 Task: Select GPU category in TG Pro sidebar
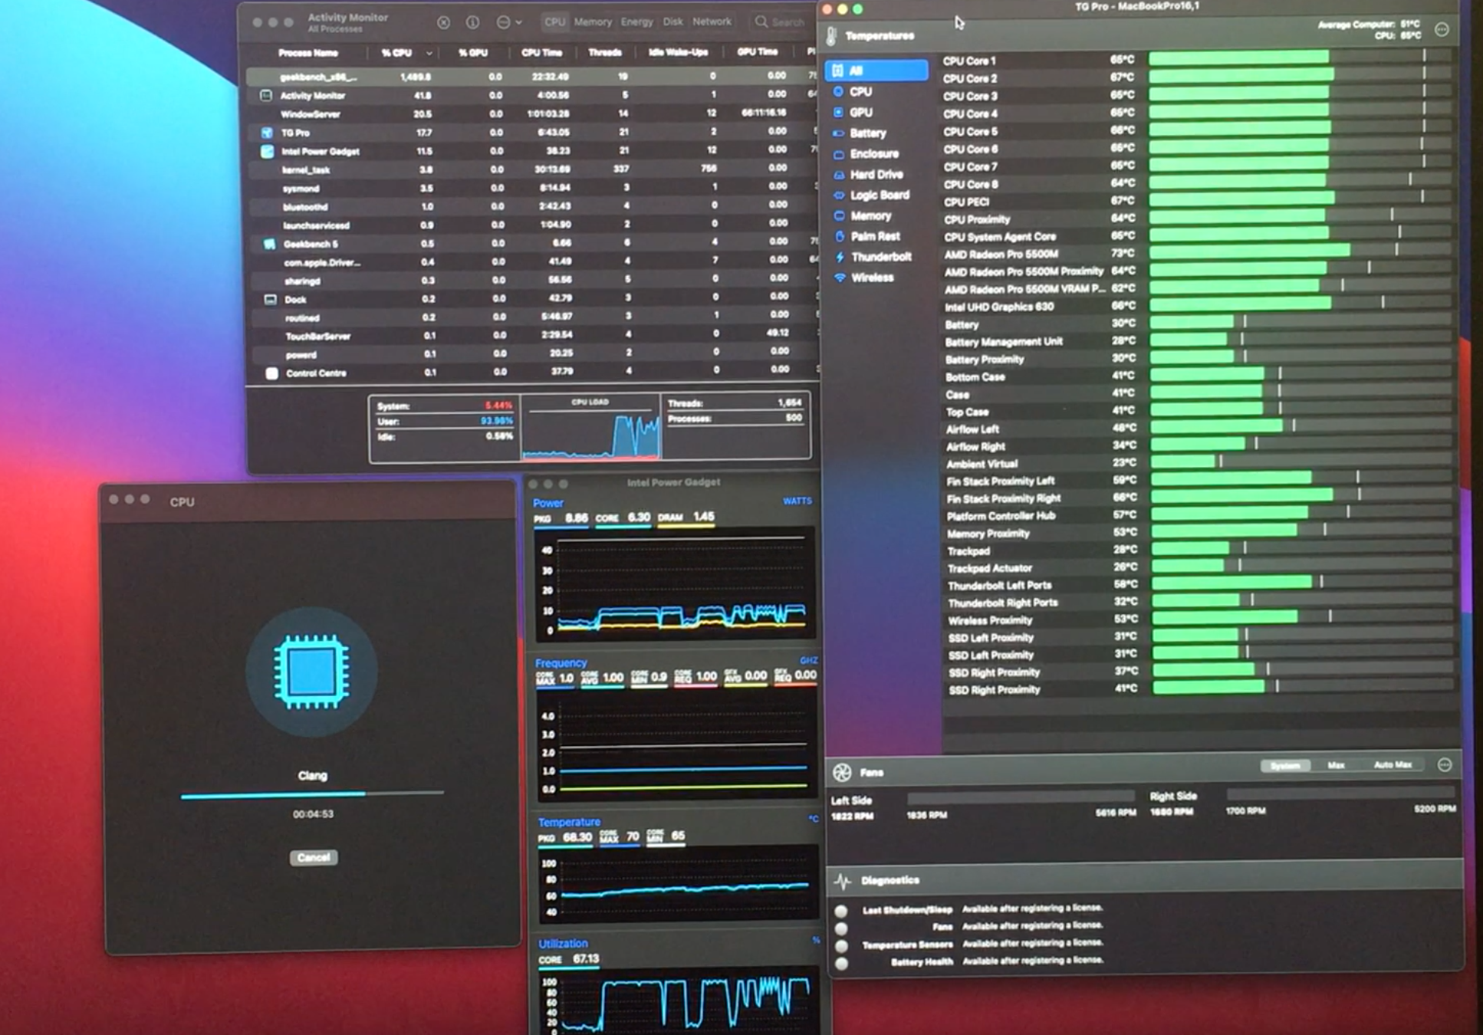pos(860,112)
